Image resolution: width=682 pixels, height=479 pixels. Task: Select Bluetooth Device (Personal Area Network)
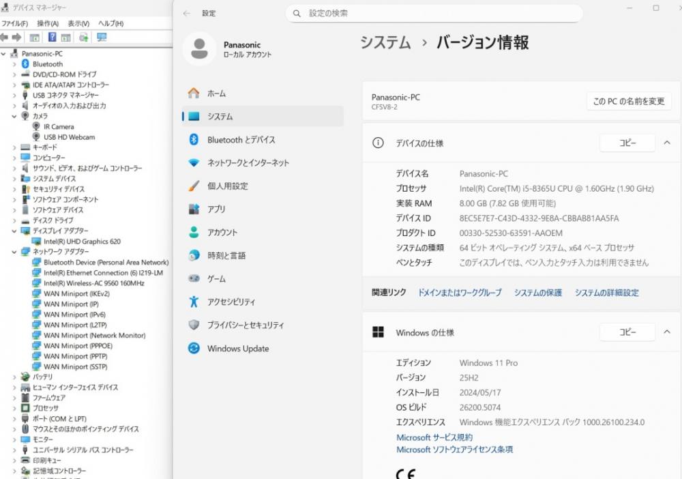(106, 262)
